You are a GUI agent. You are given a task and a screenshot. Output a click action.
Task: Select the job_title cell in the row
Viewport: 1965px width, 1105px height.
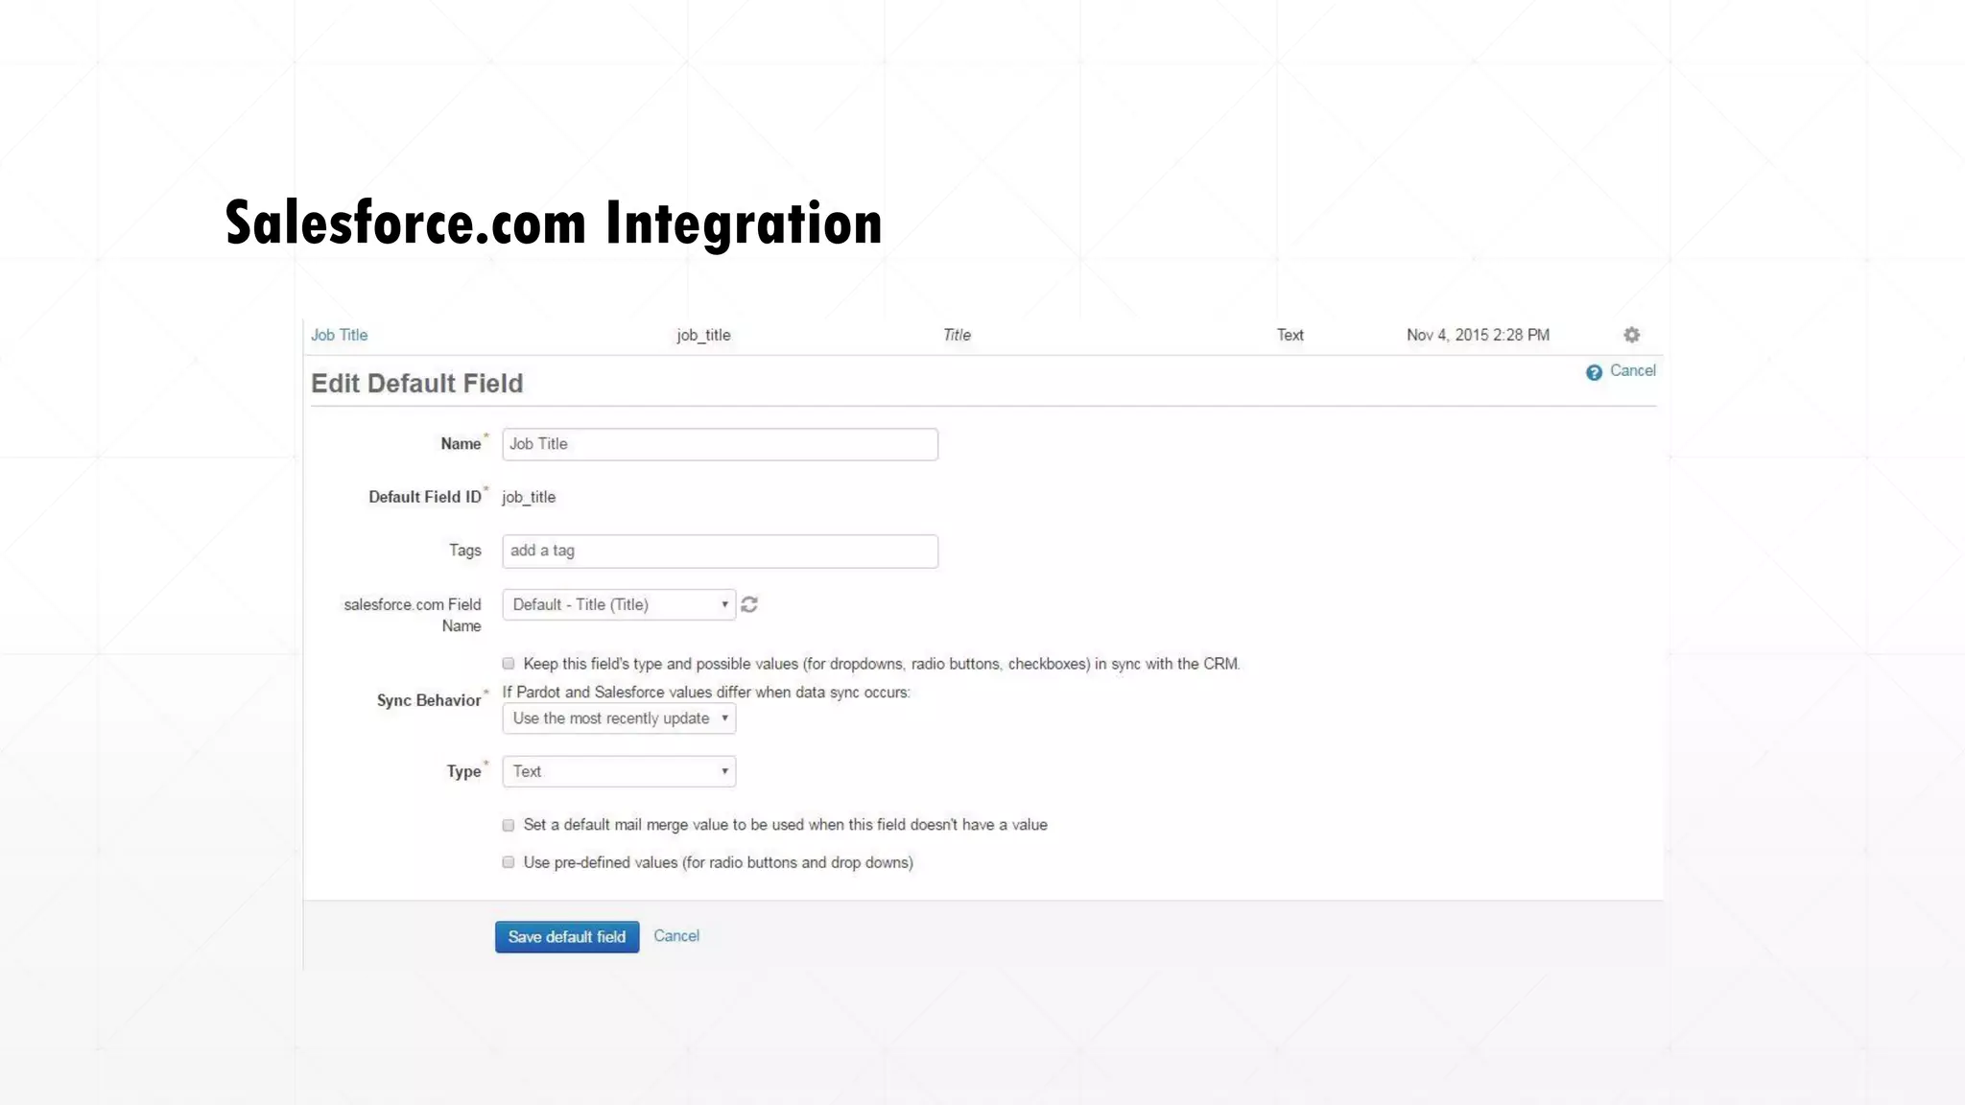coord(703,335)
